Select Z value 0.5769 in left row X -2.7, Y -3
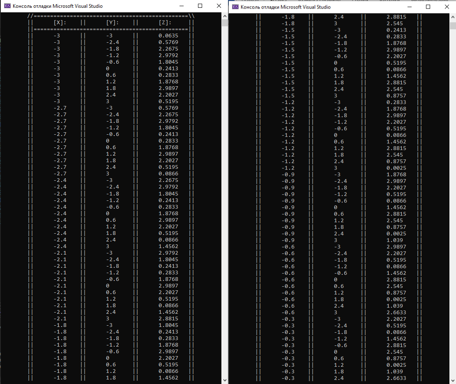The image size is (456, 384). (168, 108)
